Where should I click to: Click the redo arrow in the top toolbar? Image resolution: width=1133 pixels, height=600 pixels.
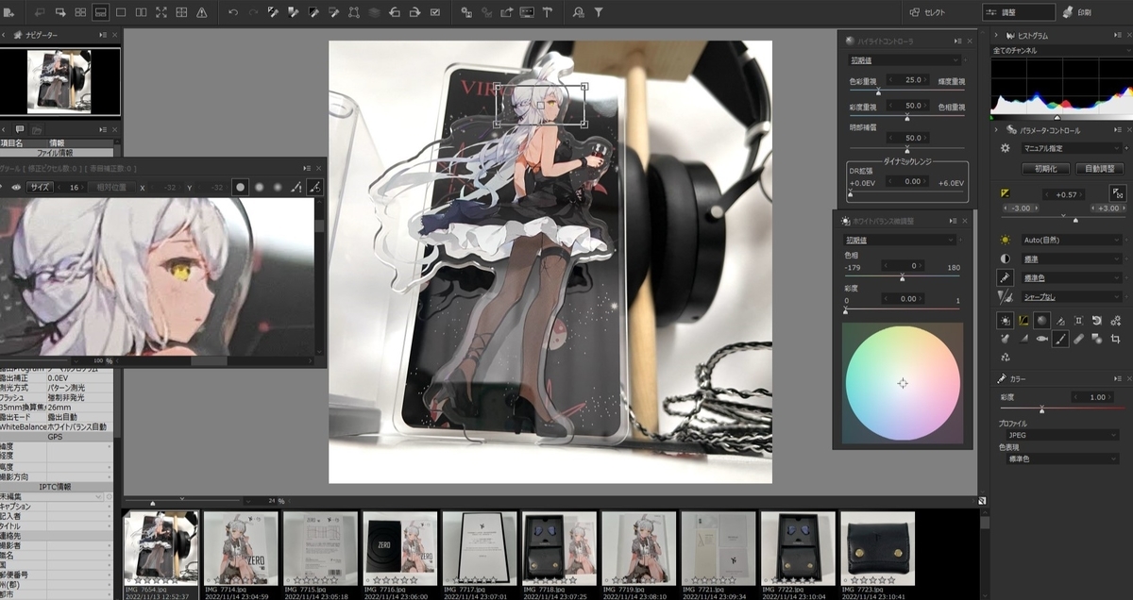pyautogui.click(x=253, y=12)
